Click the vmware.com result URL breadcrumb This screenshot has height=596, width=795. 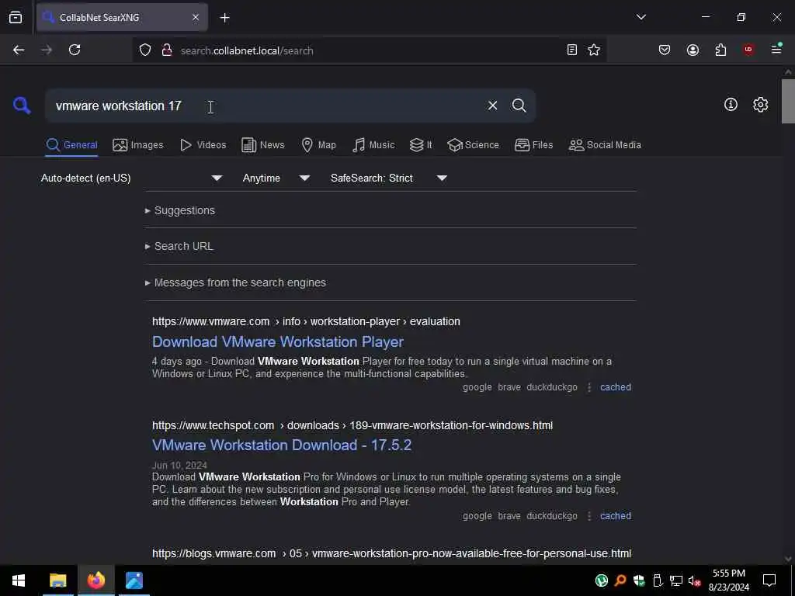point(306,321)
